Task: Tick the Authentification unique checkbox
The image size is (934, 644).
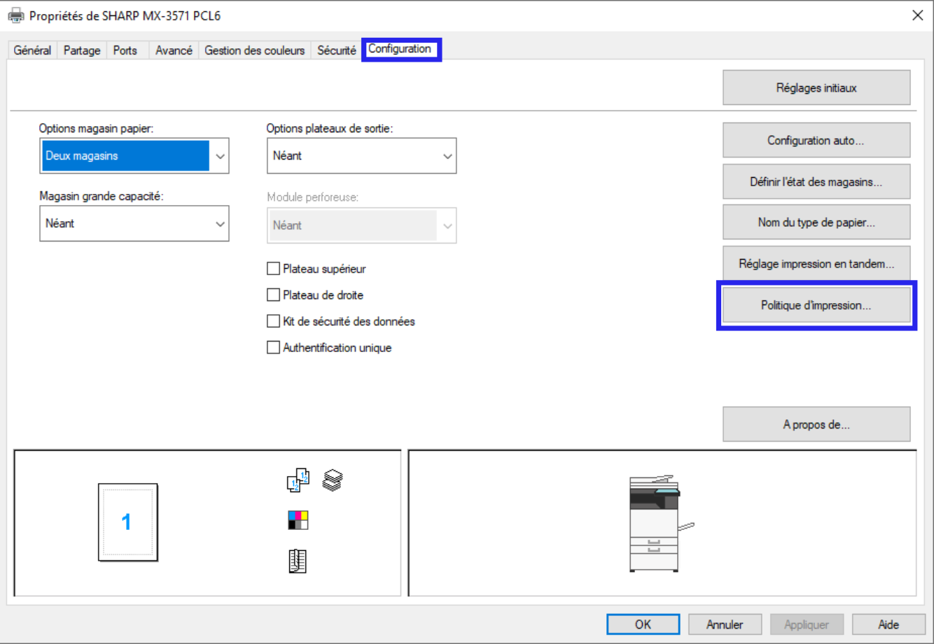Action: pyautogui.click(x=274, y=348)
